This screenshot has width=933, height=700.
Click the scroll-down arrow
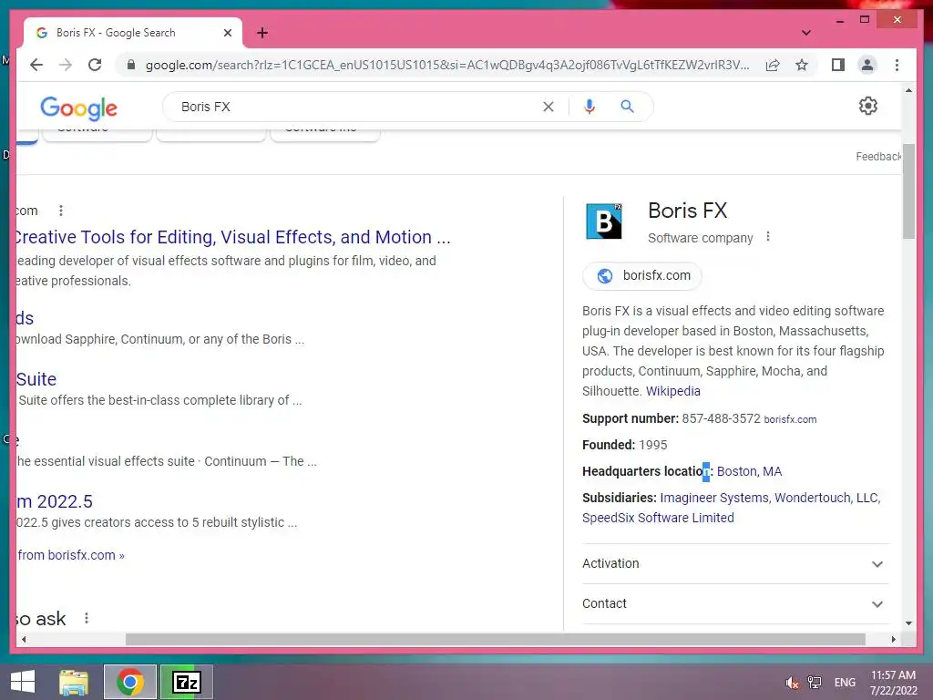[x=908, y=623]
